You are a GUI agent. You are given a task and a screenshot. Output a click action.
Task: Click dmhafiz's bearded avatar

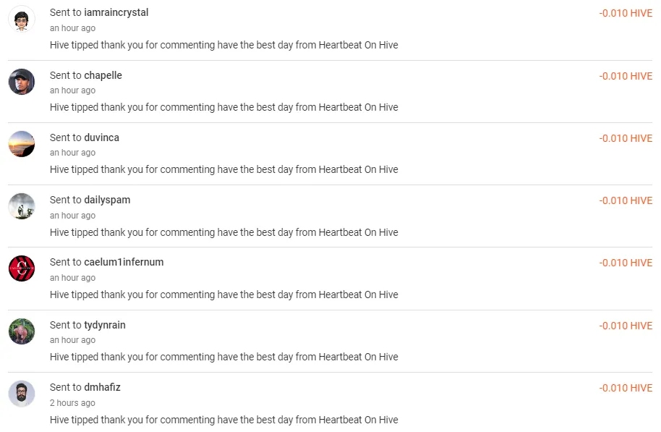(x=22, y=394)
